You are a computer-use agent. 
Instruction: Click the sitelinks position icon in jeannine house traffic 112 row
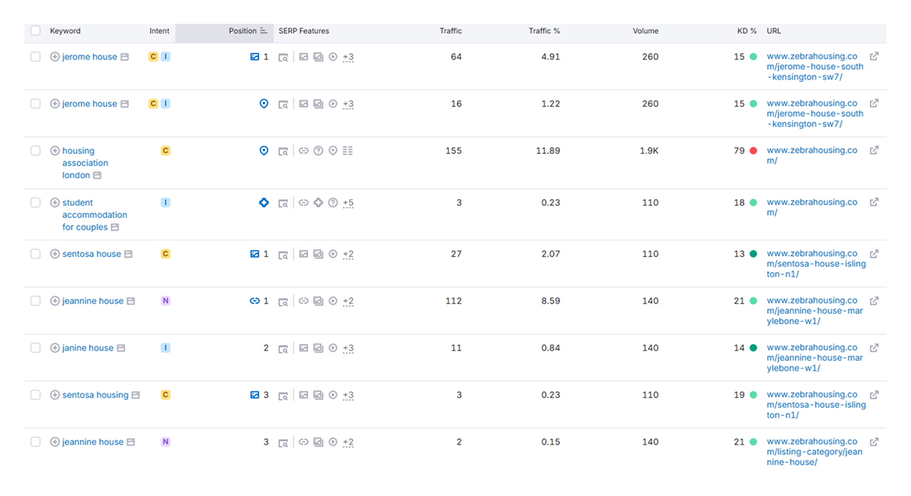[x=255, y=301]
